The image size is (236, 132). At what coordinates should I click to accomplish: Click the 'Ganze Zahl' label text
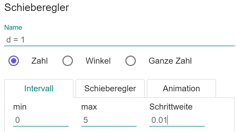click(170, 61)
